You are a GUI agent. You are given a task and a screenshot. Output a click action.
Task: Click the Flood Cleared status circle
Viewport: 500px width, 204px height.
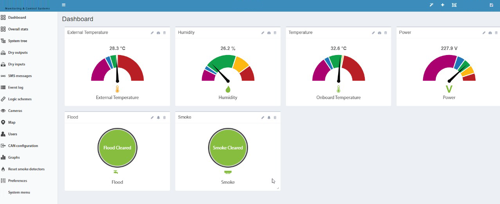(117, 148)
